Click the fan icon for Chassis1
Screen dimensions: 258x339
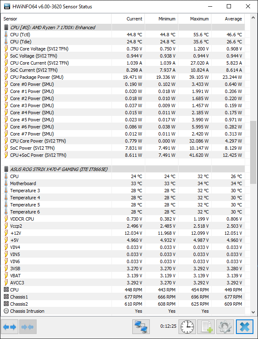pyautogui.click(x=6, y=297)
